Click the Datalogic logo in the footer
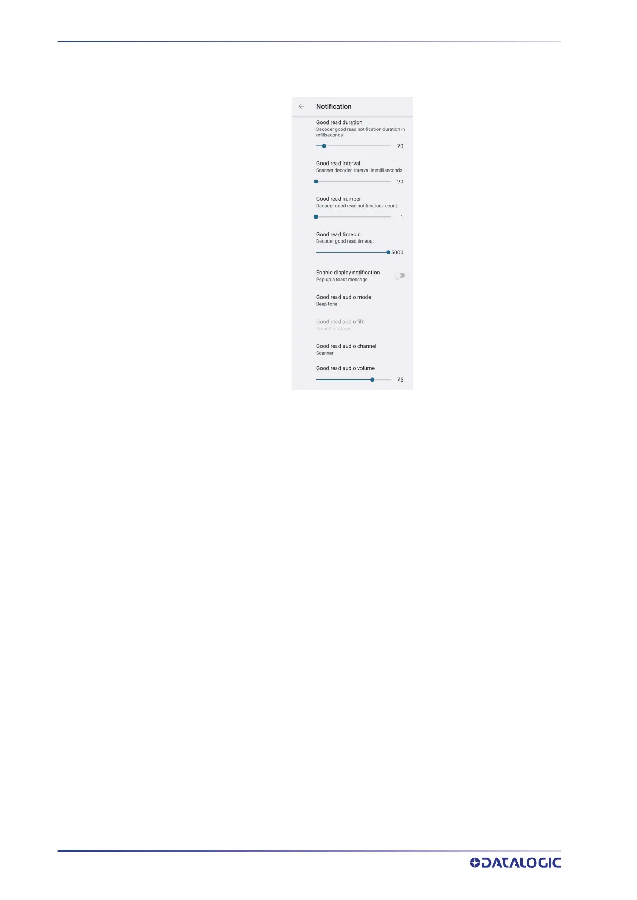The image size is (637, 900). coord(516,863)
